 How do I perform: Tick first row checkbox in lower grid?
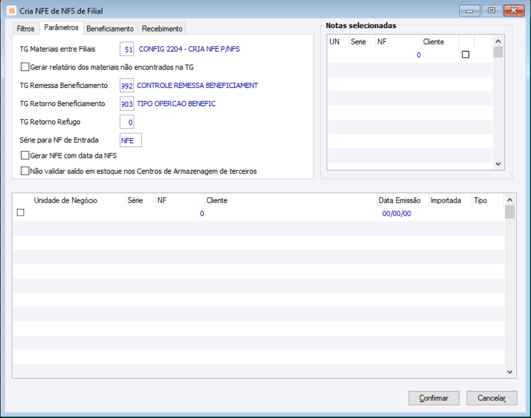tap(21, 213)
